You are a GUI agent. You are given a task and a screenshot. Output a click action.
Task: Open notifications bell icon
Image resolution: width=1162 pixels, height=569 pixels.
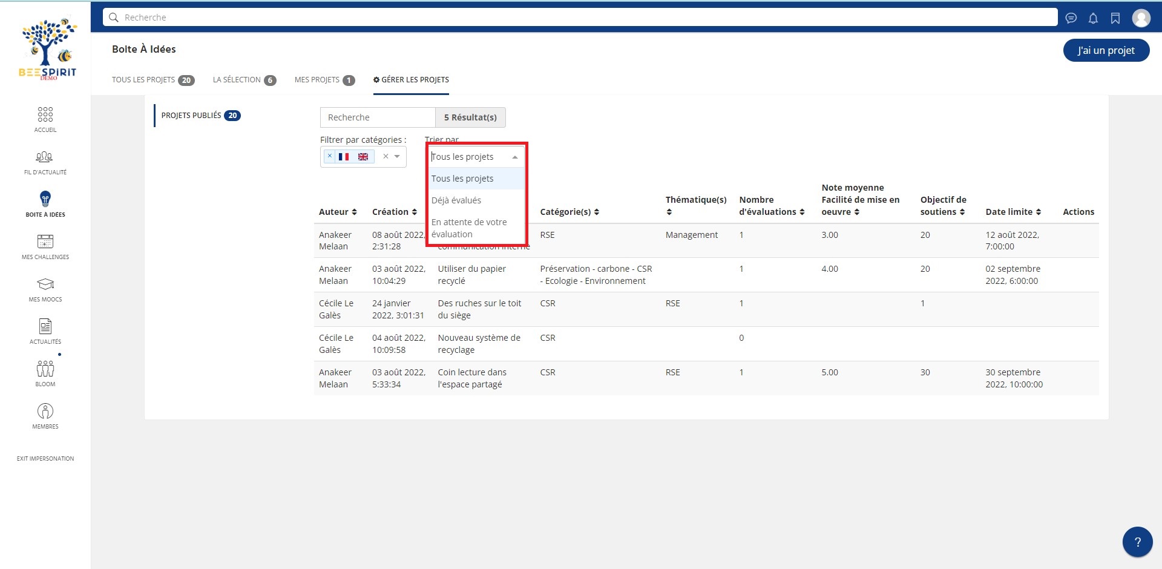coord(1093,18)
